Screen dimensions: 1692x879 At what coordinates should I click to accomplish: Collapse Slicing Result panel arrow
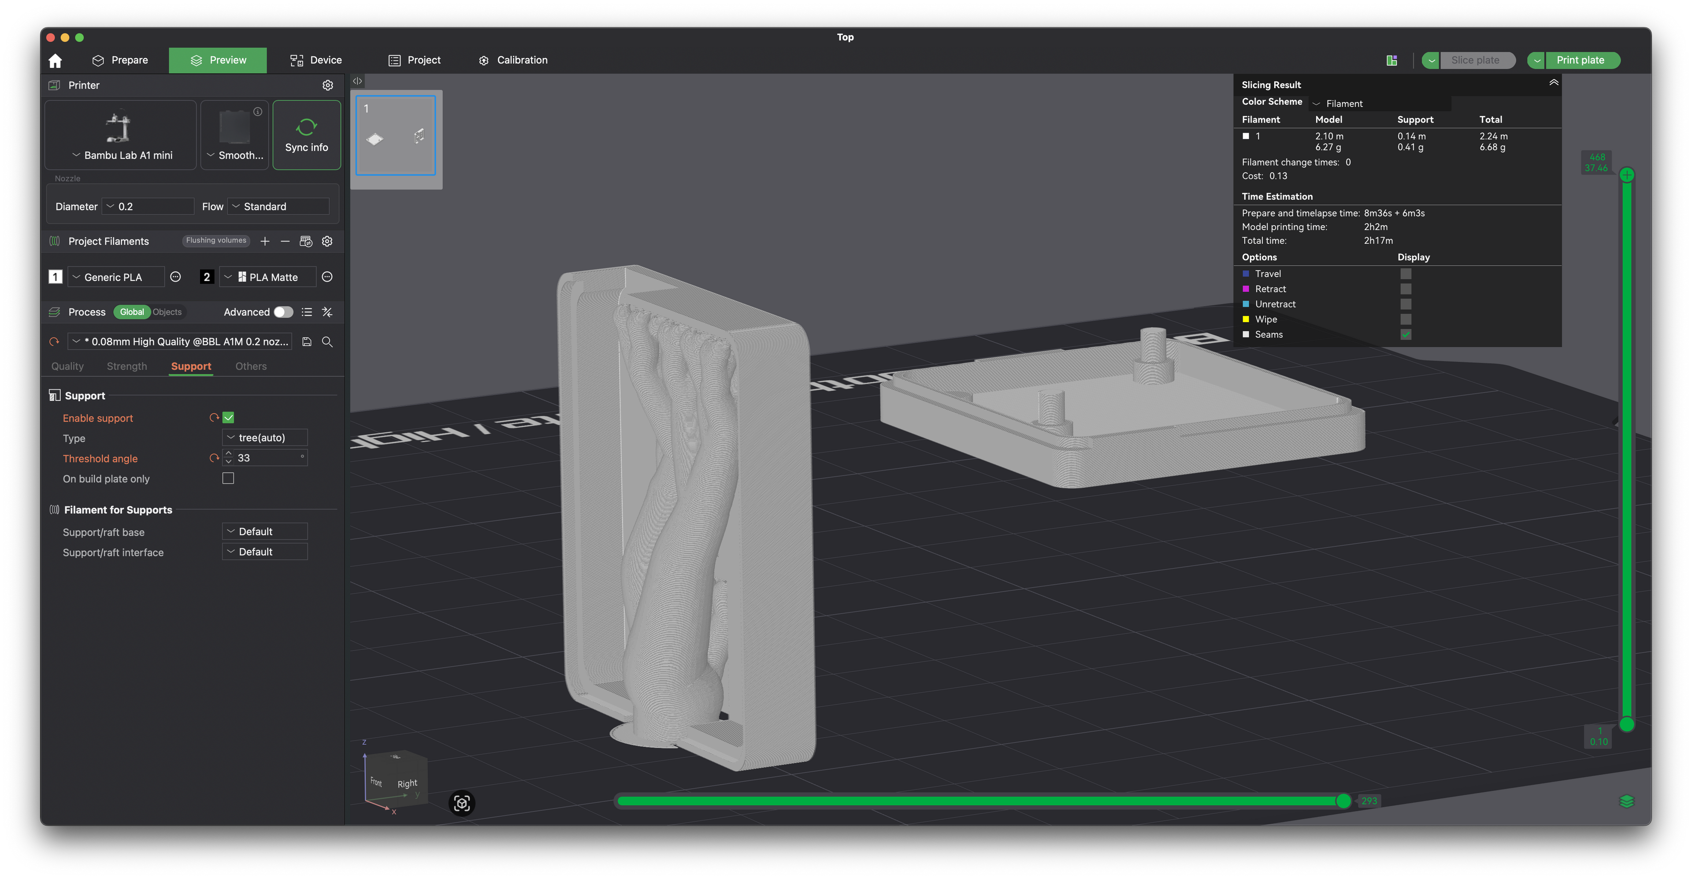tap(1553, 83)
